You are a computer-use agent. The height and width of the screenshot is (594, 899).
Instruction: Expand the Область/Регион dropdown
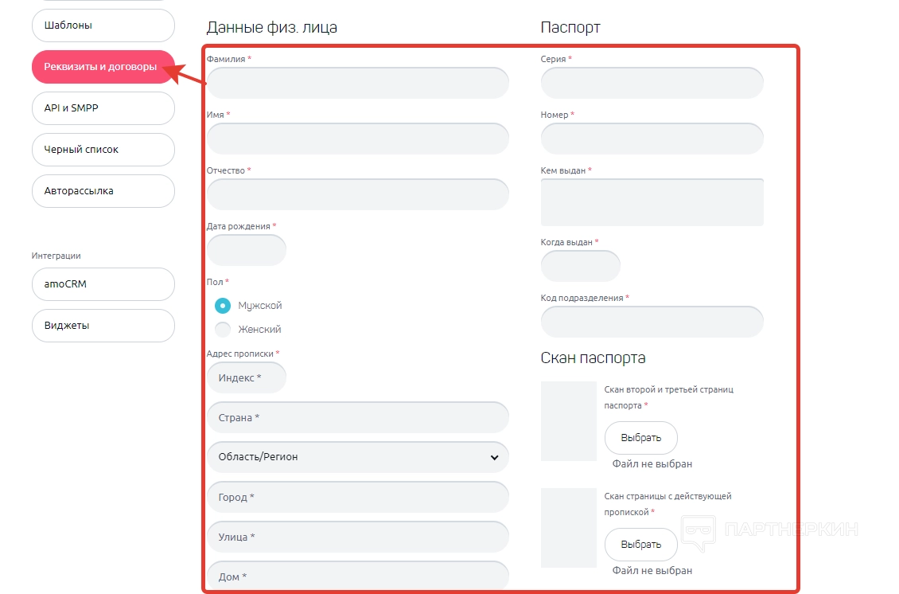click(357, 457)
